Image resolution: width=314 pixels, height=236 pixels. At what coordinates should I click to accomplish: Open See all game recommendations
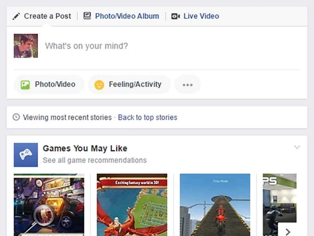(94, 160)
